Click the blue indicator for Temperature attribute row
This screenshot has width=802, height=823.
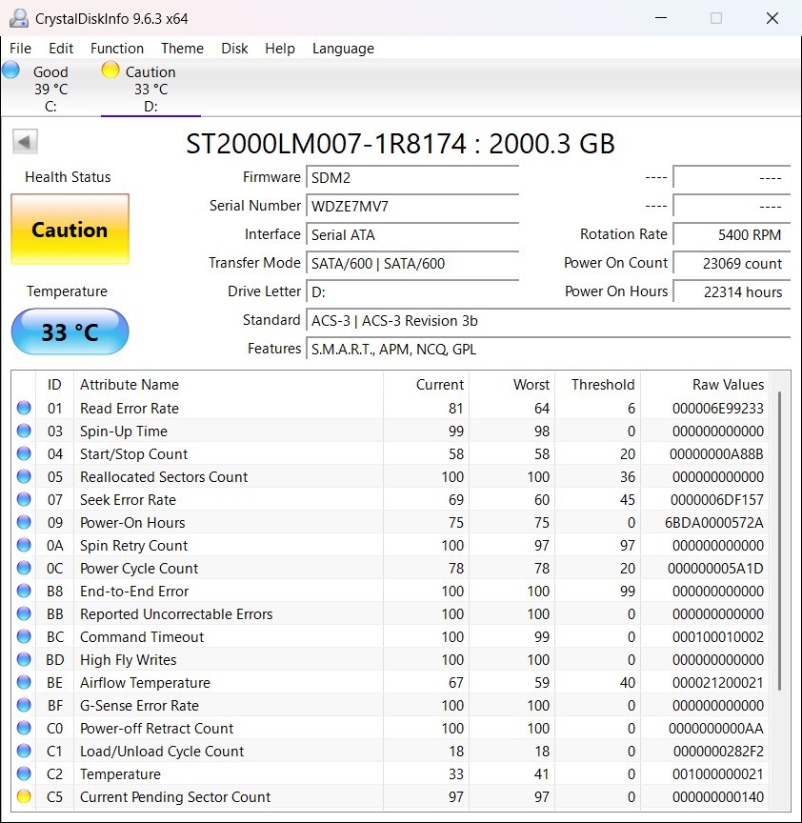tap(21, 774)
